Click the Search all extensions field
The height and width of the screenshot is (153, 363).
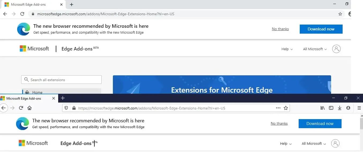pos(61,80)
